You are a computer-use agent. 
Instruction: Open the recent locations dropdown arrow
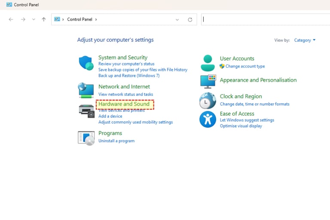(x=34, y=19)
